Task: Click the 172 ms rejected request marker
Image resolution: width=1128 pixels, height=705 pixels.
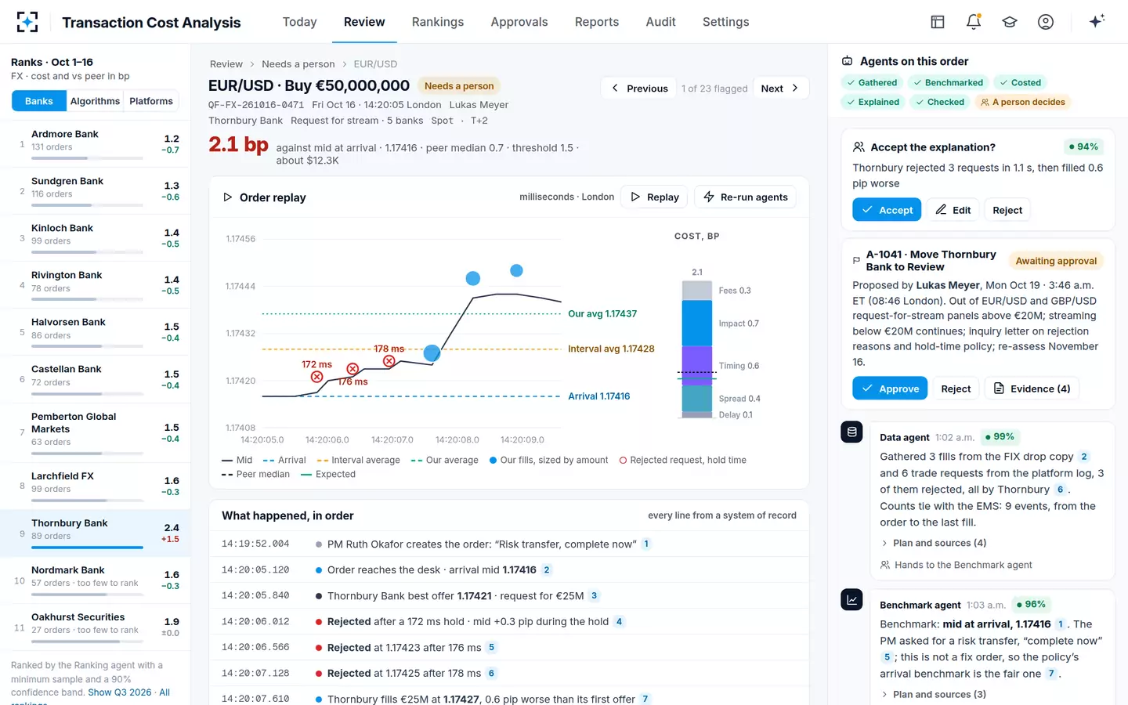Action: [316, 377]
